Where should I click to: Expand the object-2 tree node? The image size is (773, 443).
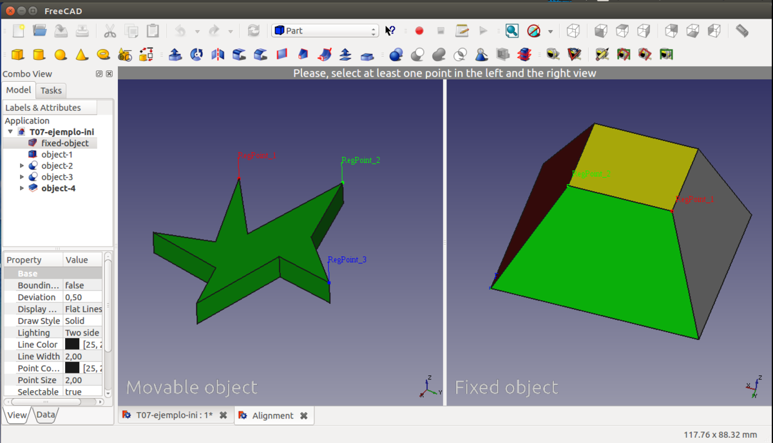click(x=23, y=166)
